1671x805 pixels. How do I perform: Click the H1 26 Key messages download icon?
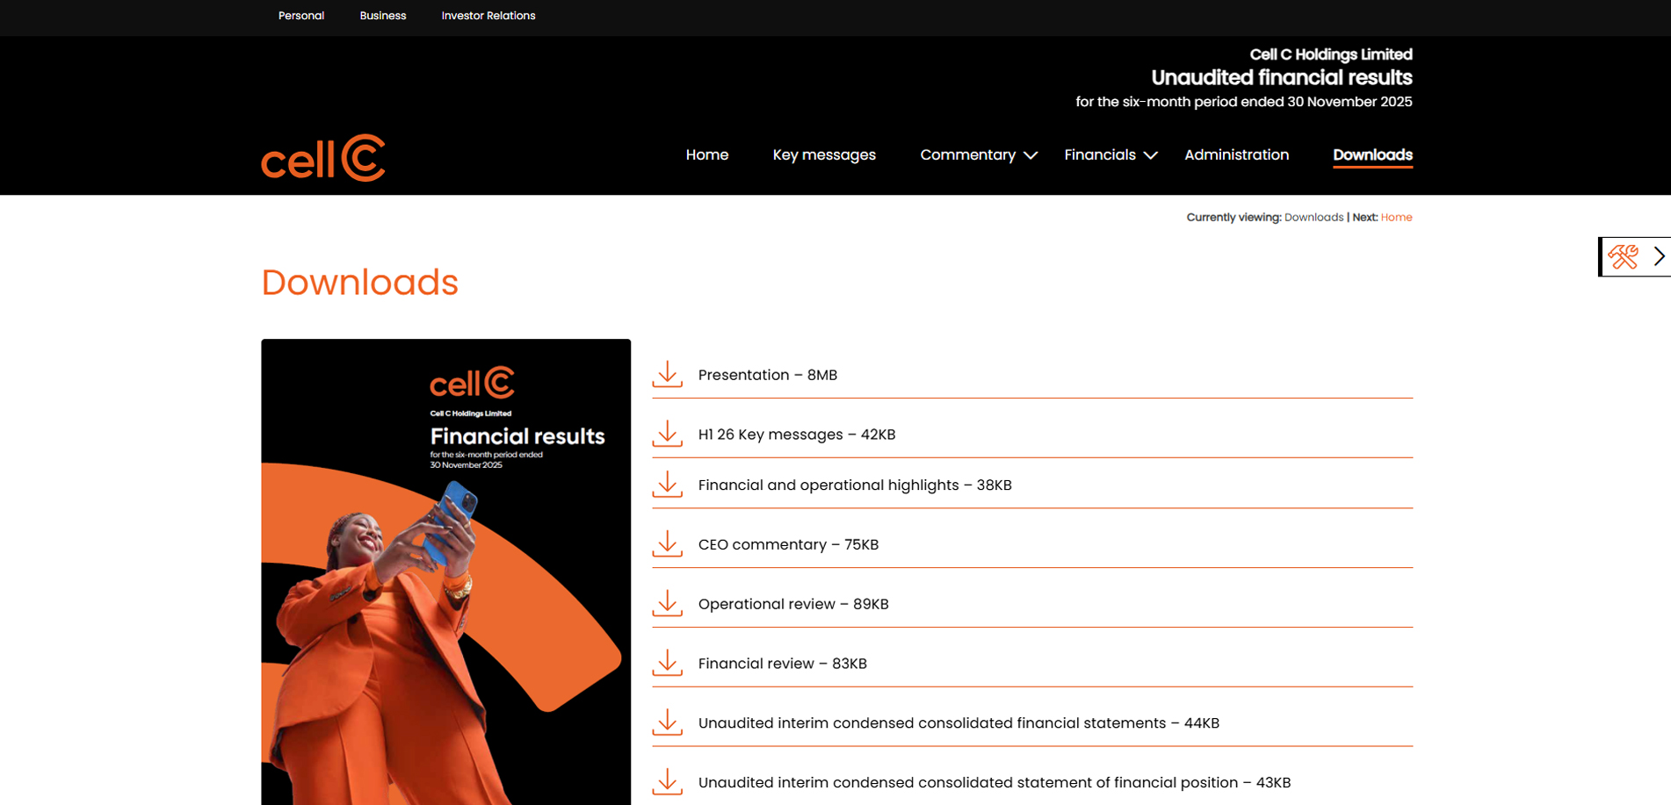click(x=668, y=434)
